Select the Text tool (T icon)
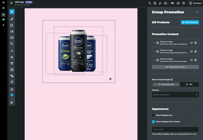 [x=12, y=63]
